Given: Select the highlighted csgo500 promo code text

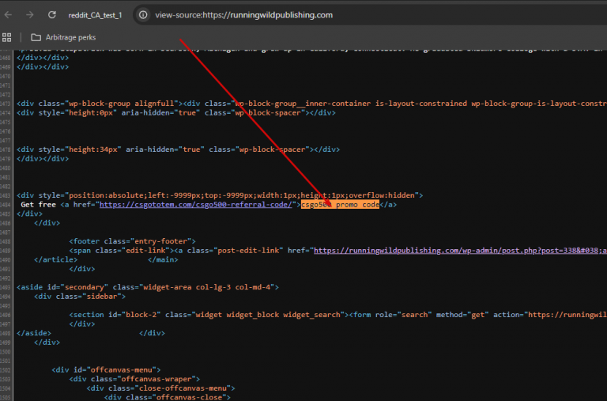Looking at the screenshot, I should pyautogui.click(x=340, y=205).
